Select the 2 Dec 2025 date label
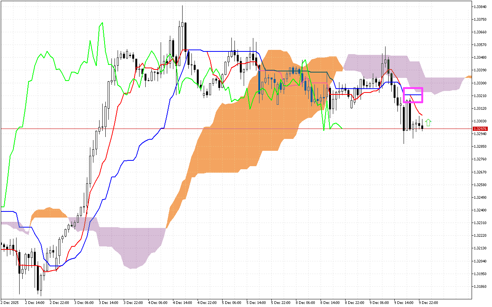 click(x=9, y=302)
